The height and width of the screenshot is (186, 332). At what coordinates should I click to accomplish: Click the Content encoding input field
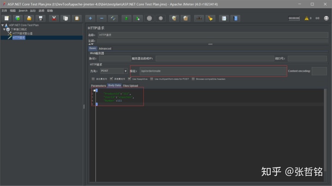pyautogui.click(x=319, y=71)
